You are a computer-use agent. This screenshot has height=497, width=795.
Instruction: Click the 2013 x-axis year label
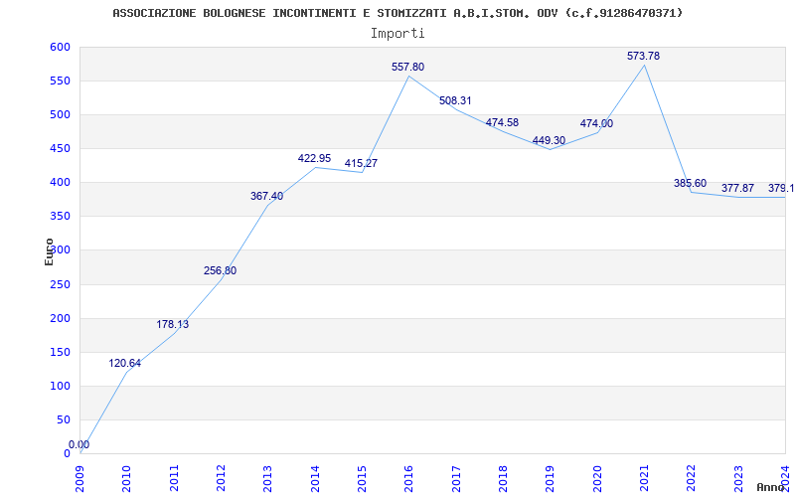(267, 478)
